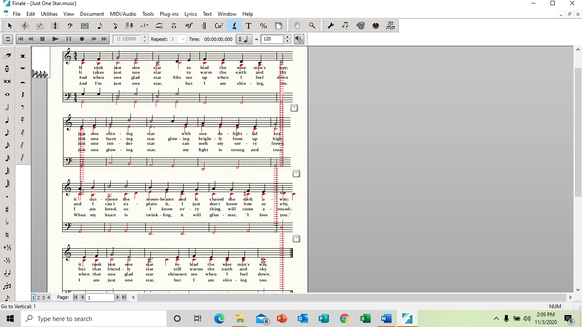The image size is (582, 327).
Task: Toggle the first system lock icon
Action: [294, 108]
